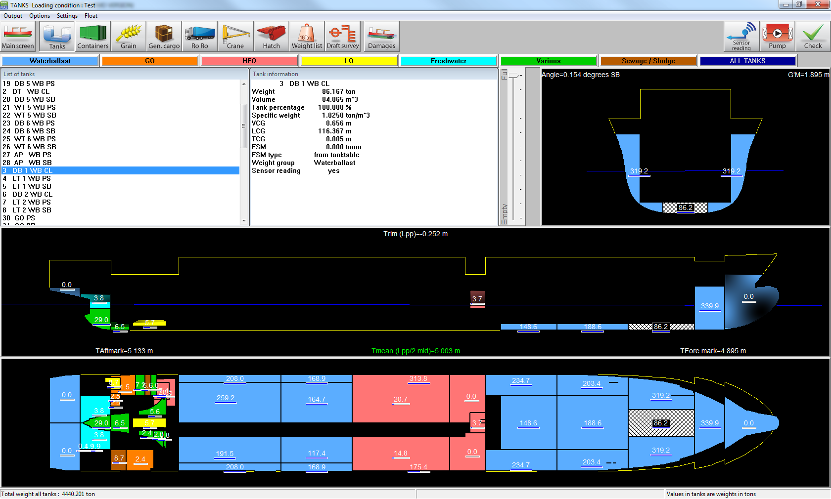Click the 29.0 green tank in side profile

click(x=101, y=320)
